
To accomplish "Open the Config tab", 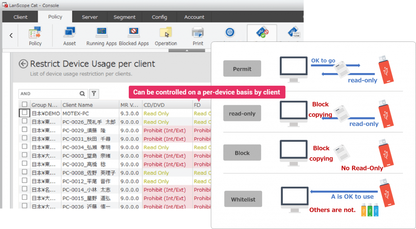I will [x=159, y=17].
